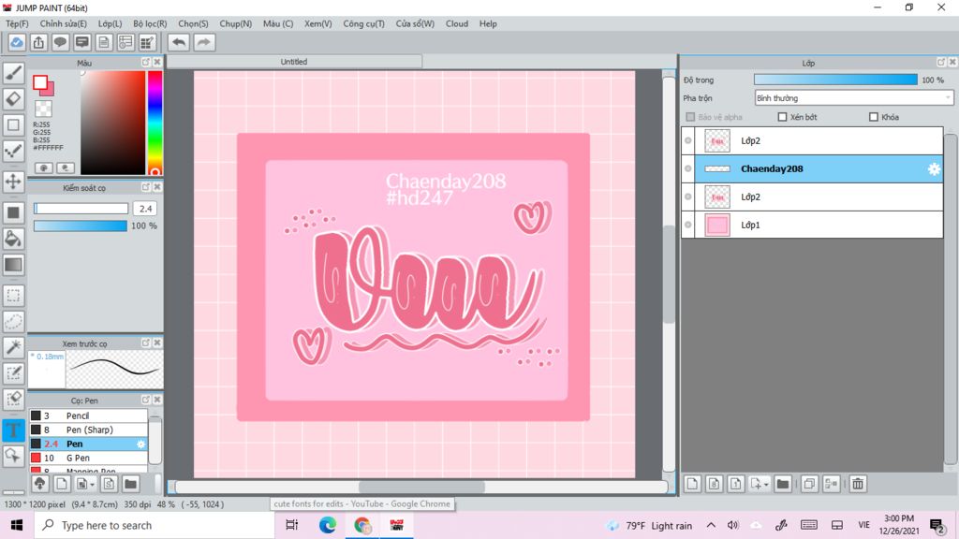Open the Lớp(L) menu

pos(111,23)
